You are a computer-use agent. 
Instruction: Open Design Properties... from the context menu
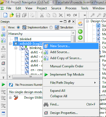click(71, 113)
